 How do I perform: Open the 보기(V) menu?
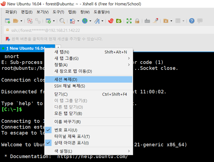click(x=42, y=12)
